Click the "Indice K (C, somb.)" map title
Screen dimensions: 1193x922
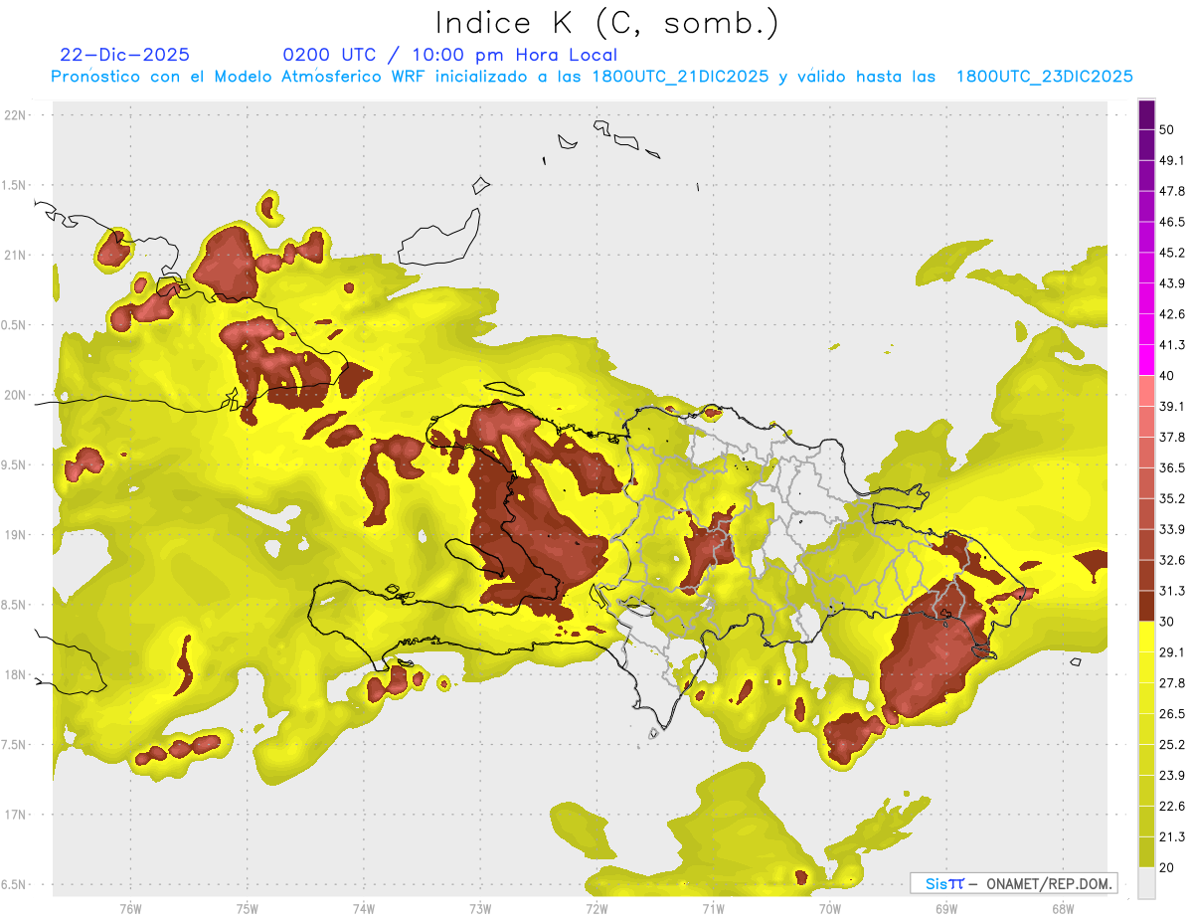[607, 23]
